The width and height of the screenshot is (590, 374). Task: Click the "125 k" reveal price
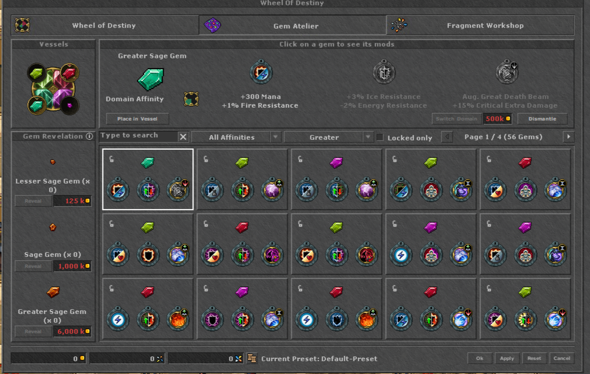pyautogui.click(x=73, y=201)
